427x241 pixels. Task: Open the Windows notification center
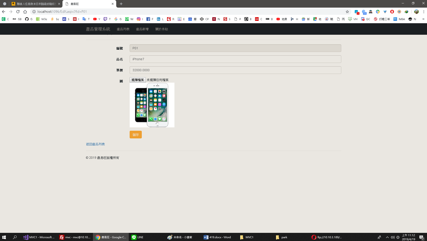click(x=422, y=237)
